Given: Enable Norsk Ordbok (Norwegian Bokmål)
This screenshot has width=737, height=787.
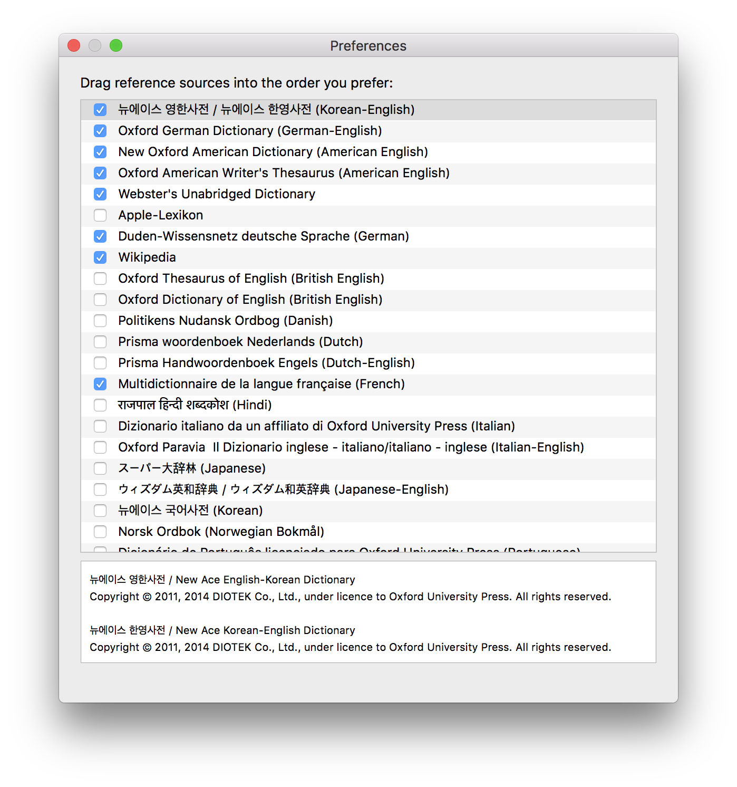Looking at the screenshot, I should [x=100, y=532].
